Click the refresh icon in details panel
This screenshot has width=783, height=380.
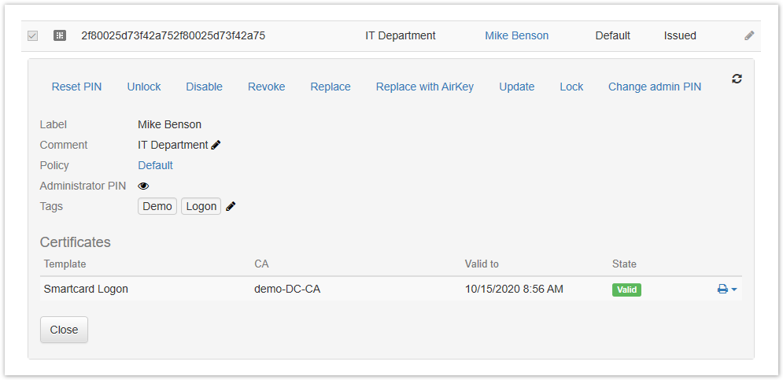tap(737, 79)
